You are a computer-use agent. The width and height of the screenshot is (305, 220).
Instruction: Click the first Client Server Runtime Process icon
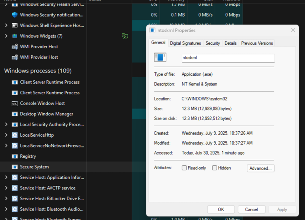pos(14,82)
